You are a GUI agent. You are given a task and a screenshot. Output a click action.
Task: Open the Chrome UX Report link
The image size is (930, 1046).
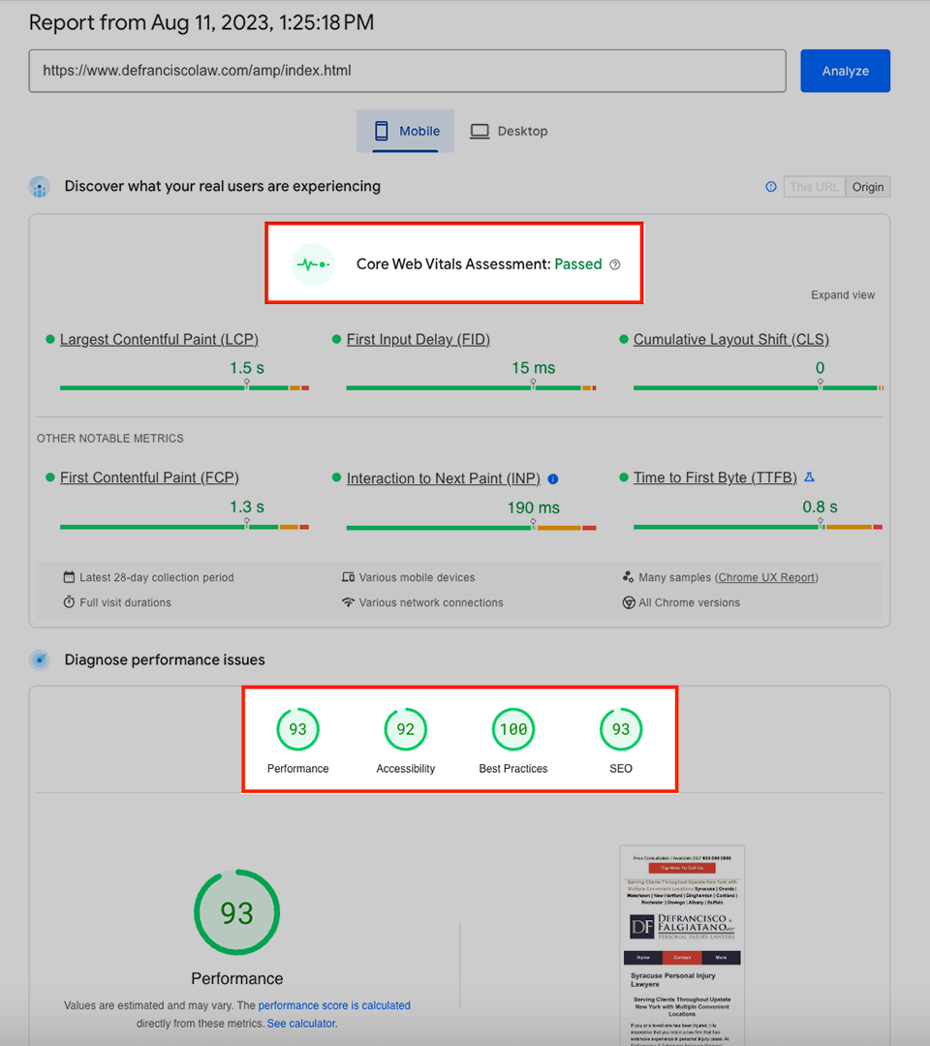click(766, 577)
